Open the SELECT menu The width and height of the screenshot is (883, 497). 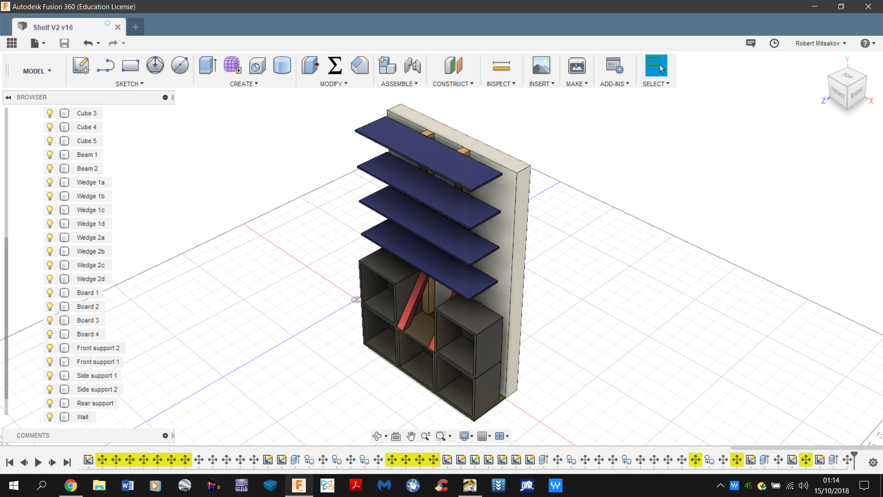pyautogui.click(x=656, y=84)
